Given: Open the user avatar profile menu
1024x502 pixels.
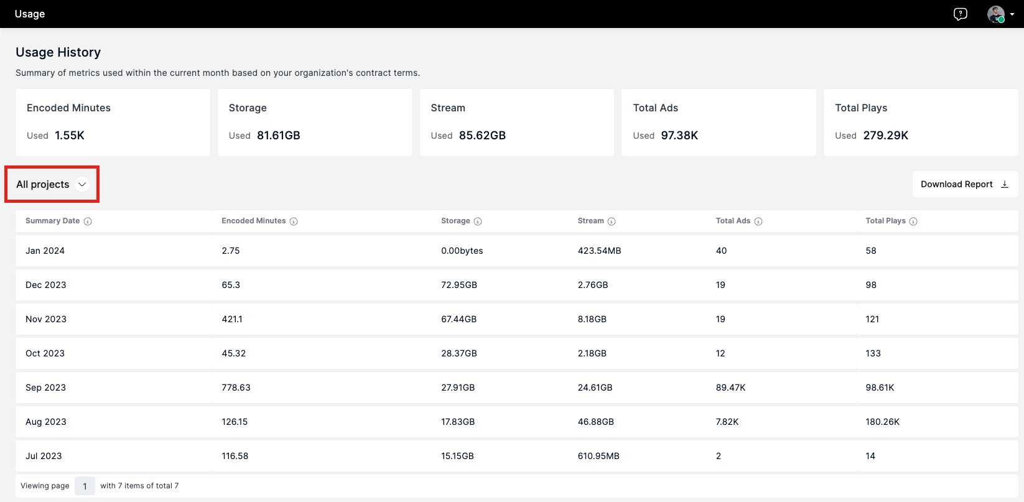Looking at the screenshot, I should (996, 14).
